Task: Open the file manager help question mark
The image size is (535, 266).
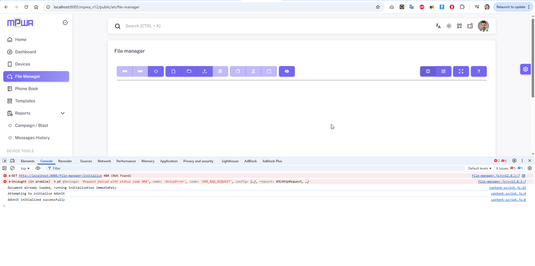Action: pyautogui.click(x=479, y=71)
